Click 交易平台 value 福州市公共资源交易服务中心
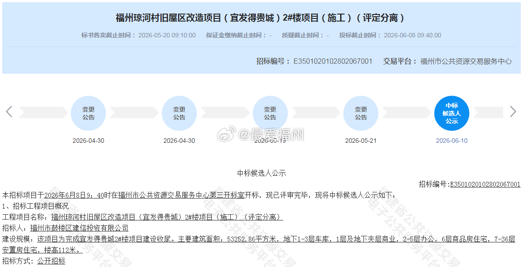 coord(466,61)
